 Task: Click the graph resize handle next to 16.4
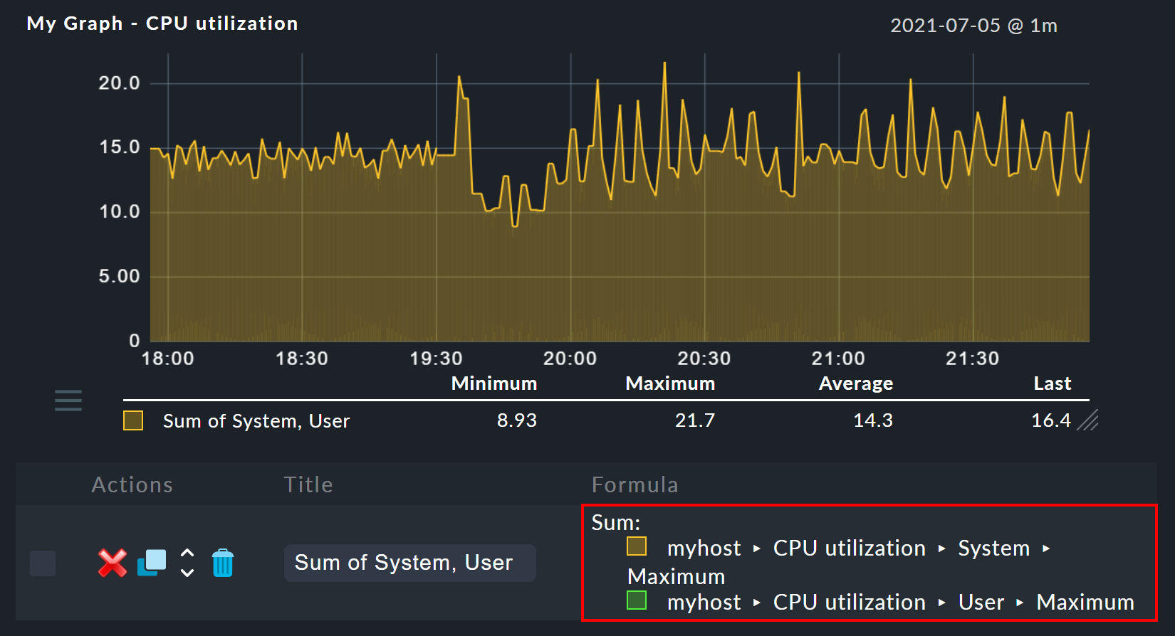tap(1087, 420)
